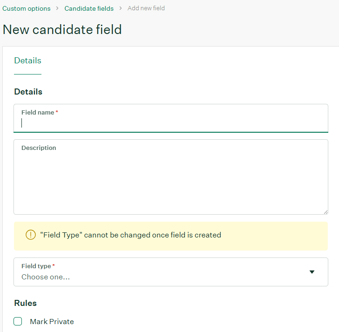Click the Add new field breadcrumb text
Image resolution: width=339 pixels, height=332 pixels.
coord(146,8)
